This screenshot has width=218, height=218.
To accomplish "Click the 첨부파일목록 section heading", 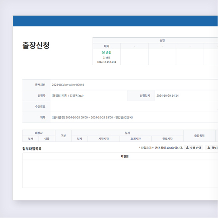I will 32,149.
